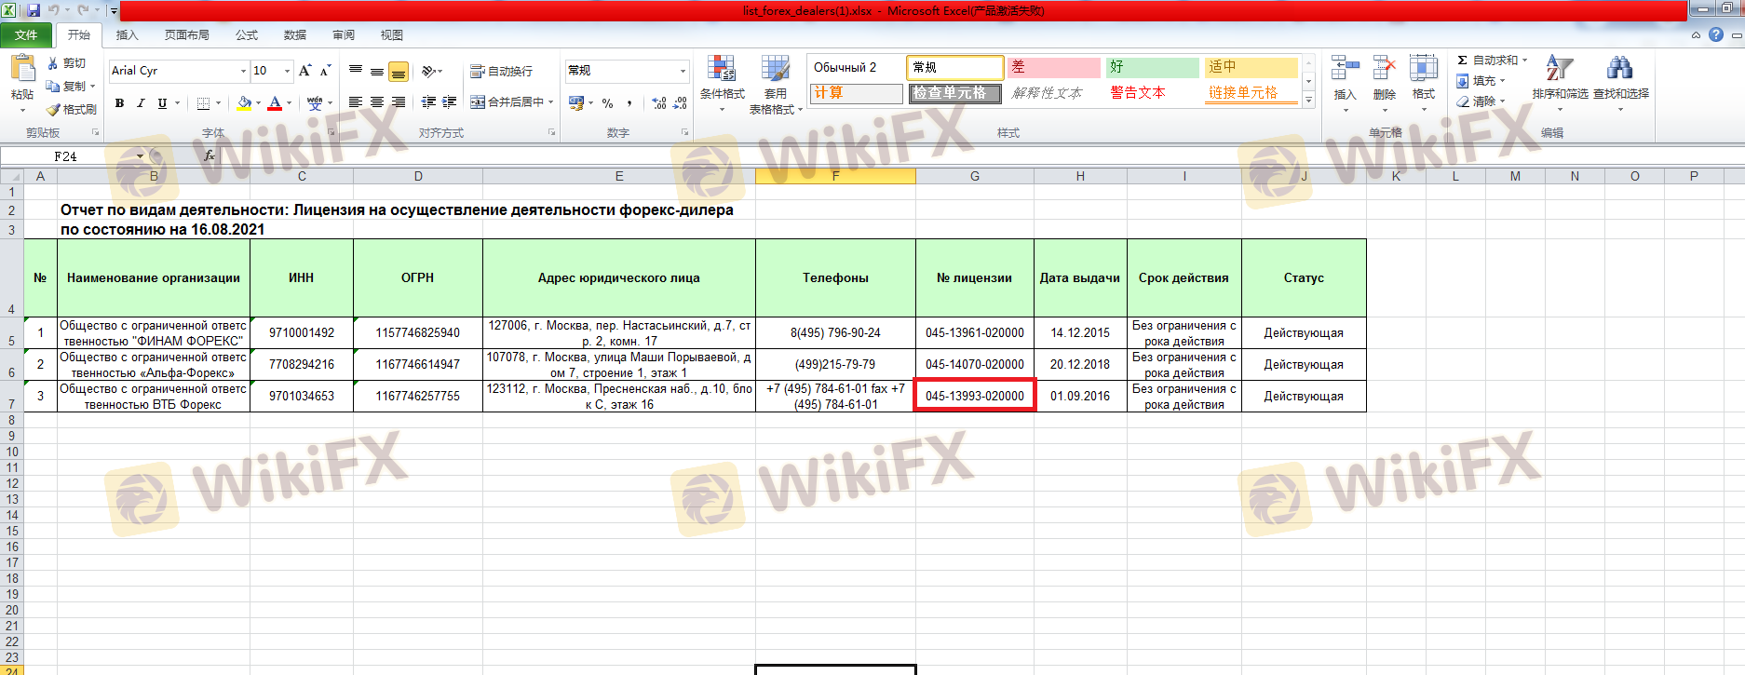The image size is (1745, 675).
Task: Click the Sort and Filter icon
Action: [1559, 70]
